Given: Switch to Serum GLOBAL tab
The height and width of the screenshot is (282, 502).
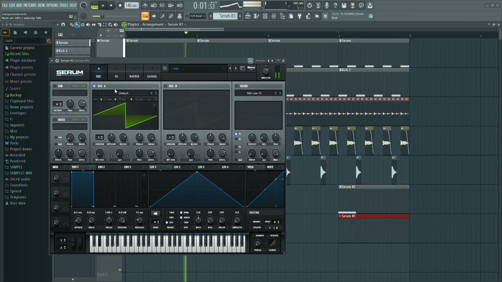Looking at the screenshot, I should (152, 73).
